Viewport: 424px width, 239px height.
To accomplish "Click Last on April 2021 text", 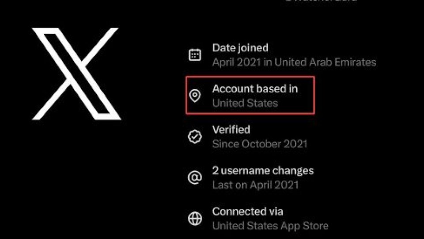I will pos(255,185).
